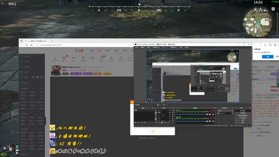
Task: Go to browser home page
Action: [x=31, y=45]
